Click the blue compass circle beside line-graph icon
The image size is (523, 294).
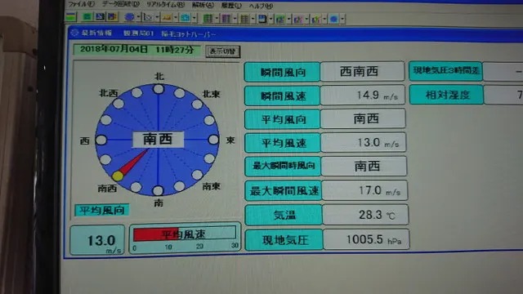coord(129,17)
